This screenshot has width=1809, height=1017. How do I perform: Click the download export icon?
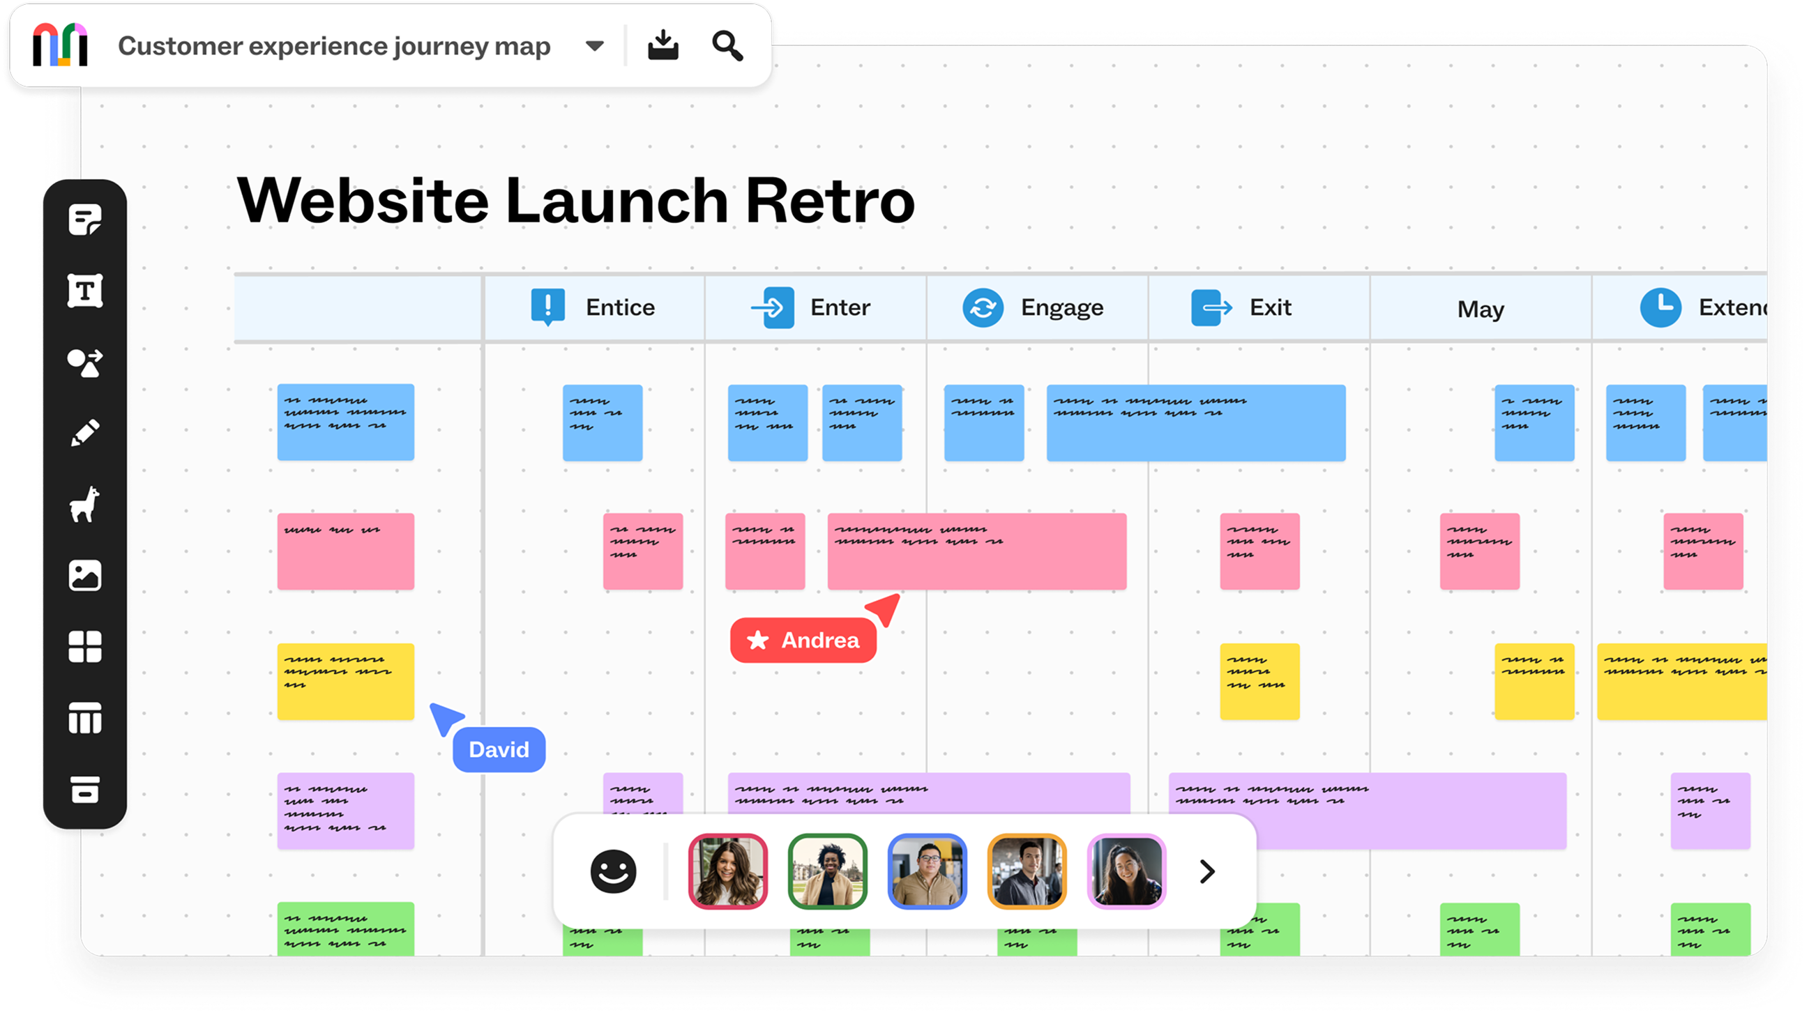(663, 45)
